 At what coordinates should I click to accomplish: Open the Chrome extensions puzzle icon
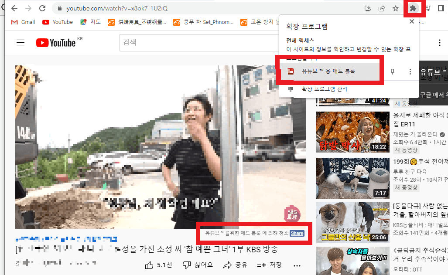click(413, 8)
